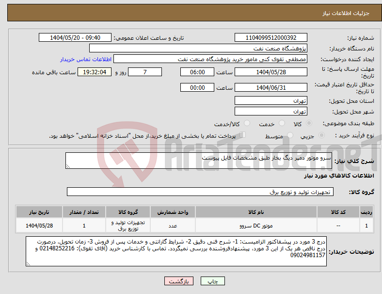Click the deadline time field 06:00

tap(197, 72)
